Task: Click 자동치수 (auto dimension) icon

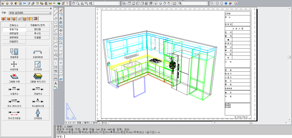Action: click(x=38, y=89)
